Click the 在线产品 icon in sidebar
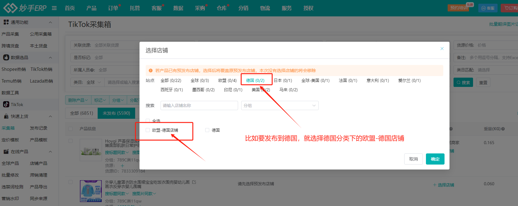The width and height of the screenshot is (518, 206). [6, 152]
